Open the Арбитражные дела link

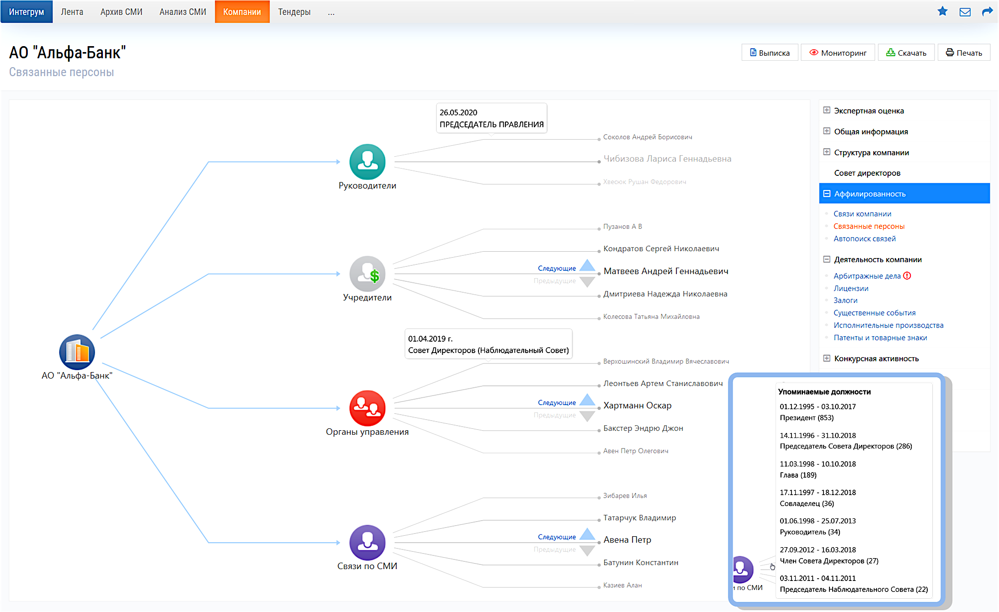pyautogui.click(x=866, y=276)
